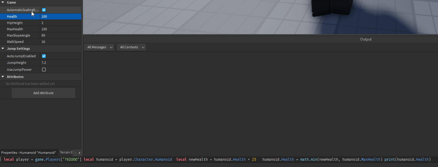Image resolution: width=438 pixels, height=167 pixels.
Task: Click the "No Attribute has been added yet" text
Action: (x=30, y=84)
